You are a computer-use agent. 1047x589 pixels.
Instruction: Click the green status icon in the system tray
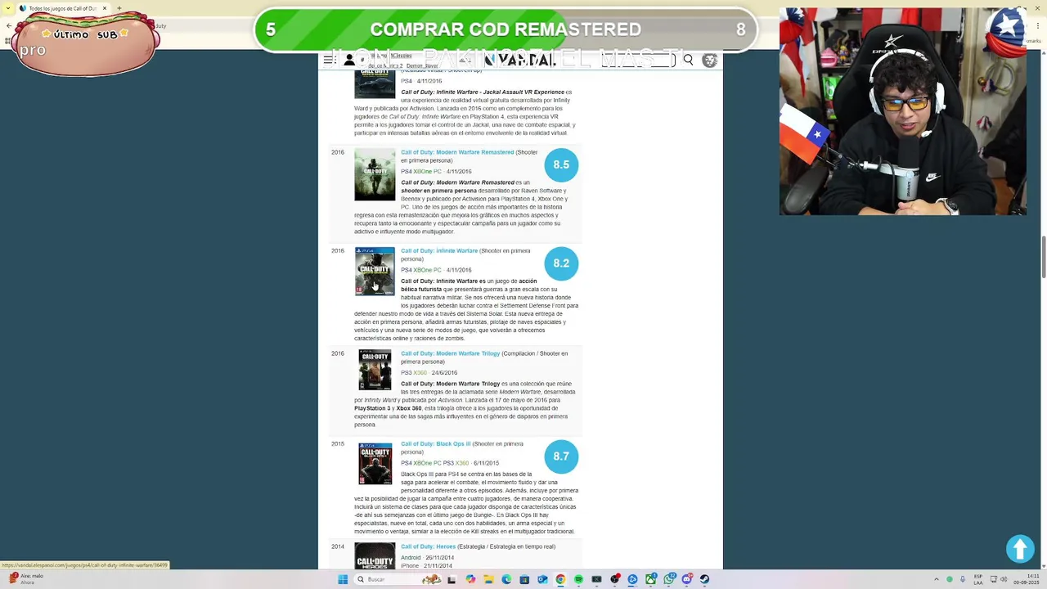point(950,579)
